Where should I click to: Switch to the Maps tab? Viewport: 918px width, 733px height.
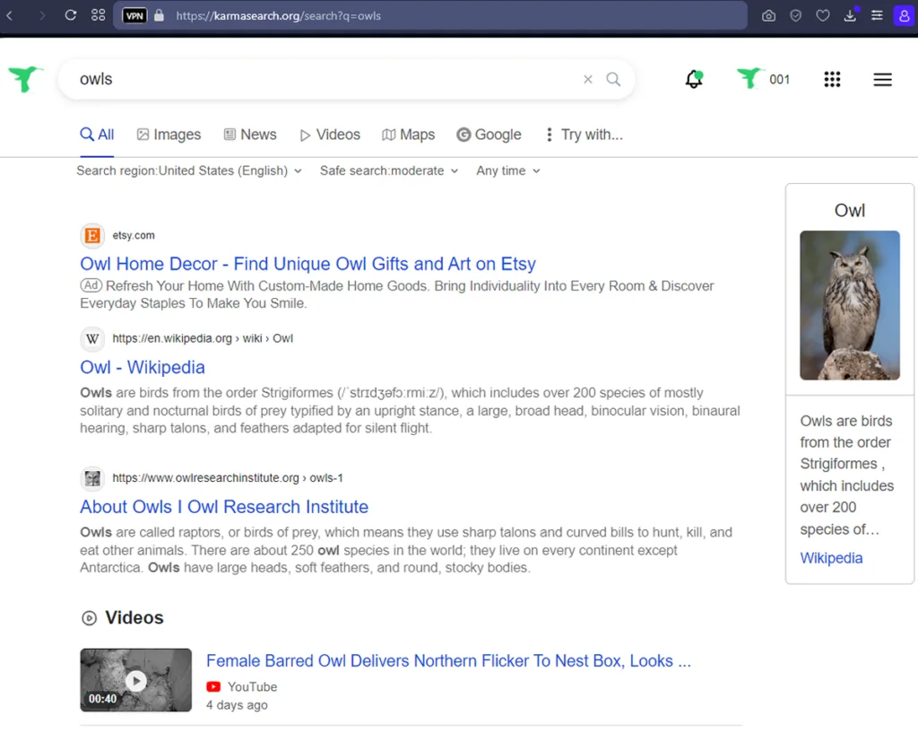coord(408,135)
